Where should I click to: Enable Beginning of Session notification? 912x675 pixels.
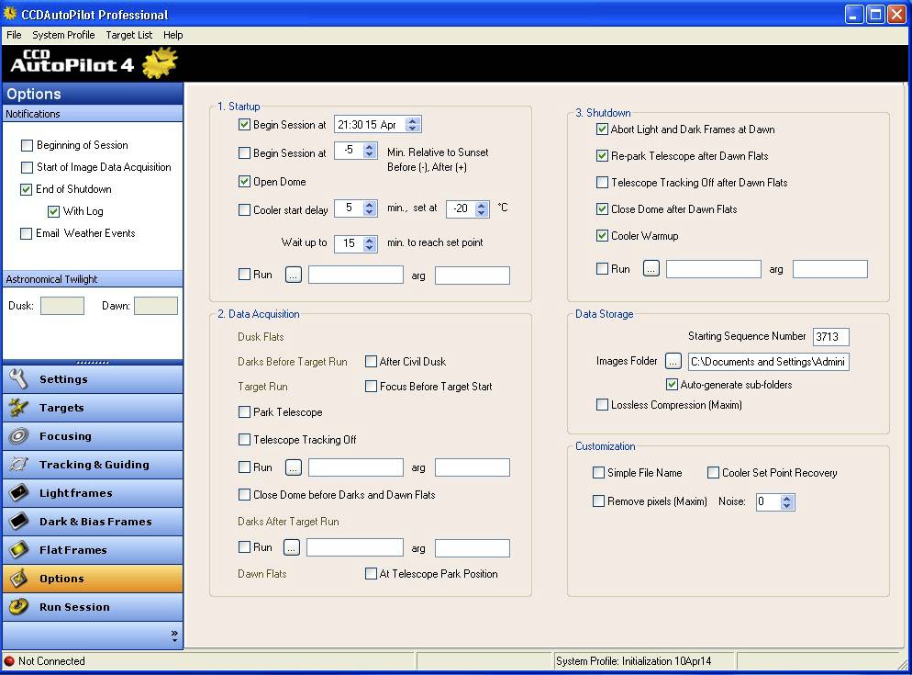coord(27,145)
